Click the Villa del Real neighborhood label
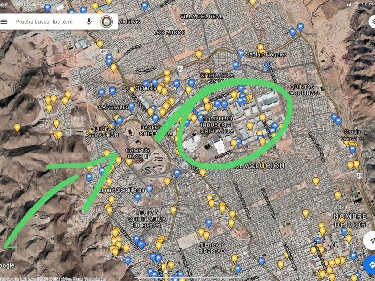The image size is (375, 281). (x=201, y=17)
